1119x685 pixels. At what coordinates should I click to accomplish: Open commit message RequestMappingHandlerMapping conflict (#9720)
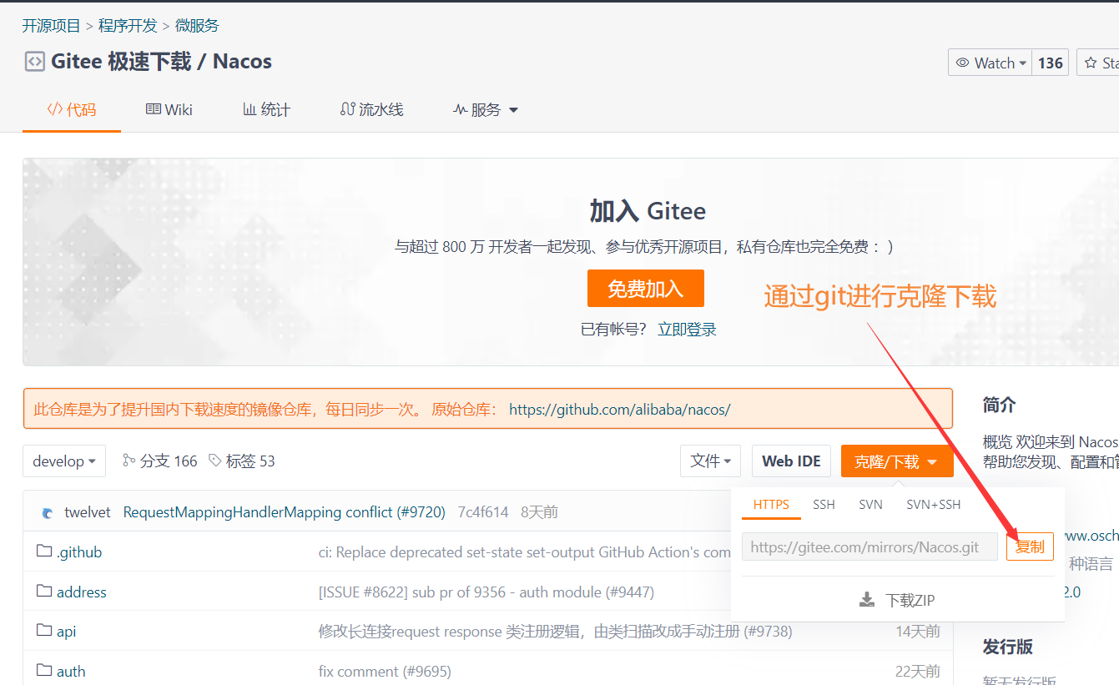click(x=285, y=512)
